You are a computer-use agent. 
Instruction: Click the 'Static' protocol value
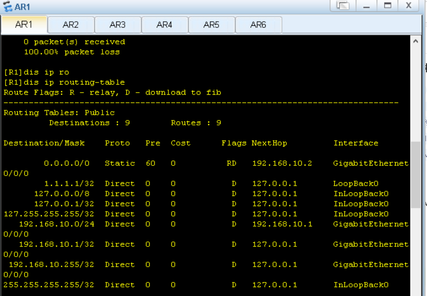(x=120, y=163)
